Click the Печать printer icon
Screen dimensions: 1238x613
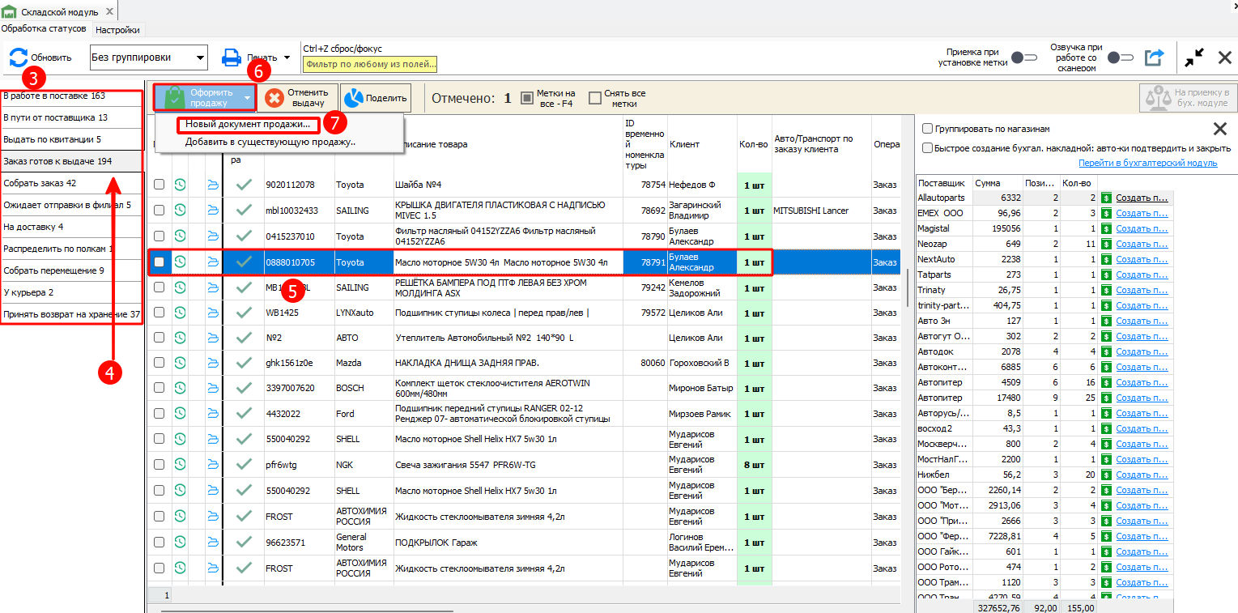point(232,57)
